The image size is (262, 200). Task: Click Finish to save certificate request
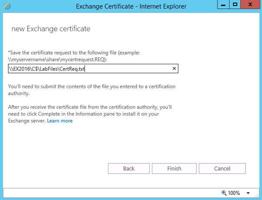coord(174,169)
